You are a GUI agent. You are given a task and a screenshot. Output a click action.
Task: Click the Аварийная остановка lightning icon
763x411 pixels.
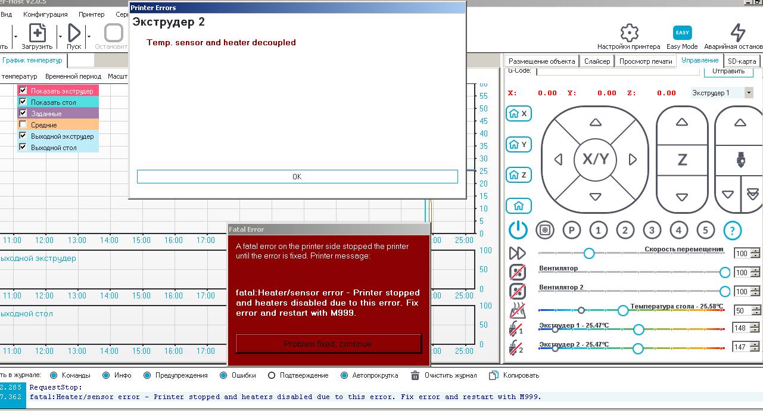[737, 33]
